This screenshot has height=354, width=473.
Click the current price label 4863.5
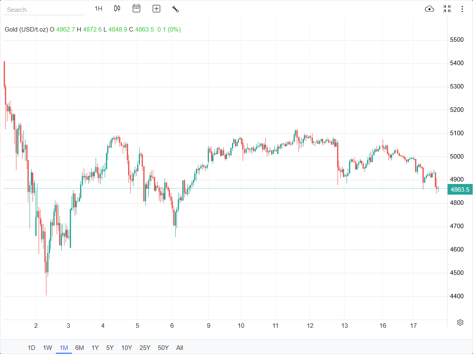(x=460, y=189)
